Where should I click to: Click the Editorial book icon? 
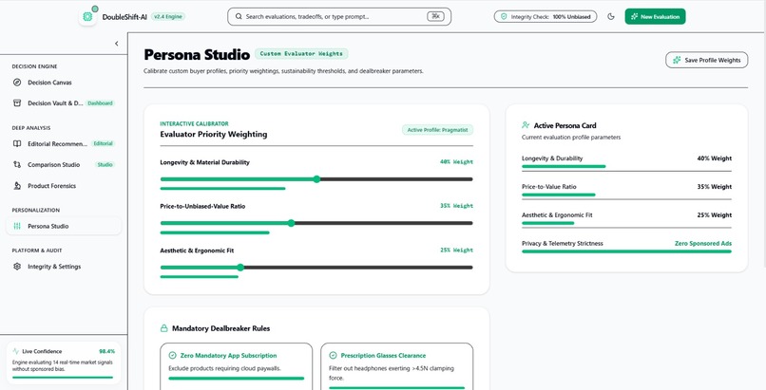tap(17, 144)
